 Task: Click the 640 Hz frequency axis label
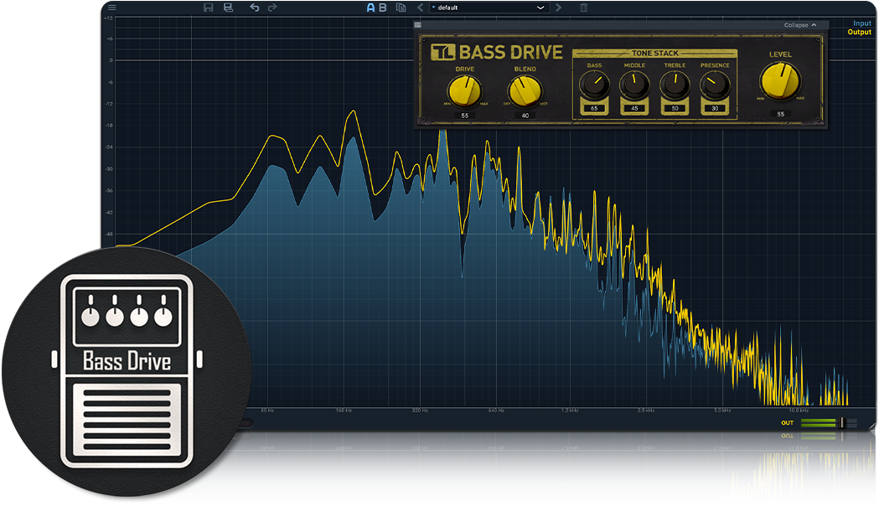(496, 410)
